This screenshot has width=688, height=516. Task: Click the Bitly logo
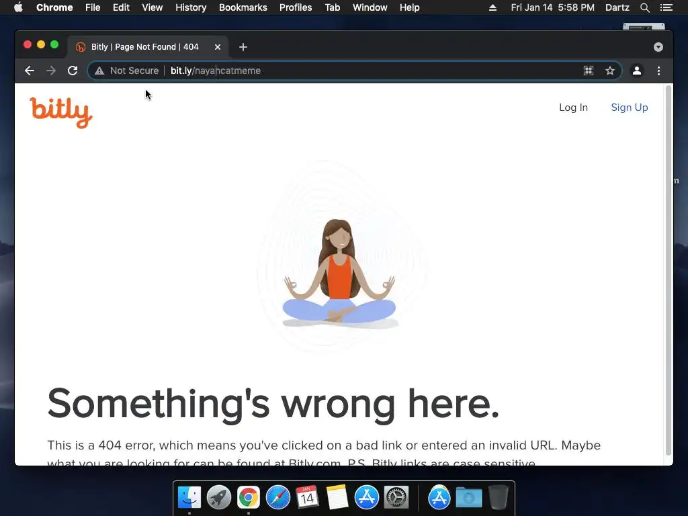61,113
